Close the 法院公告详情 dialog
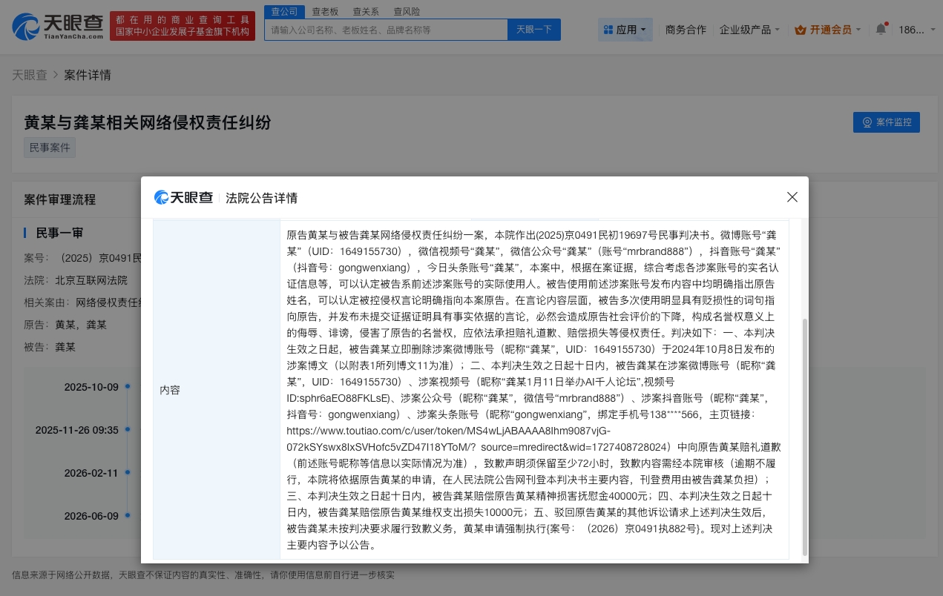The height and width of the screenshot is (596, 943). (x=792, y=197)
